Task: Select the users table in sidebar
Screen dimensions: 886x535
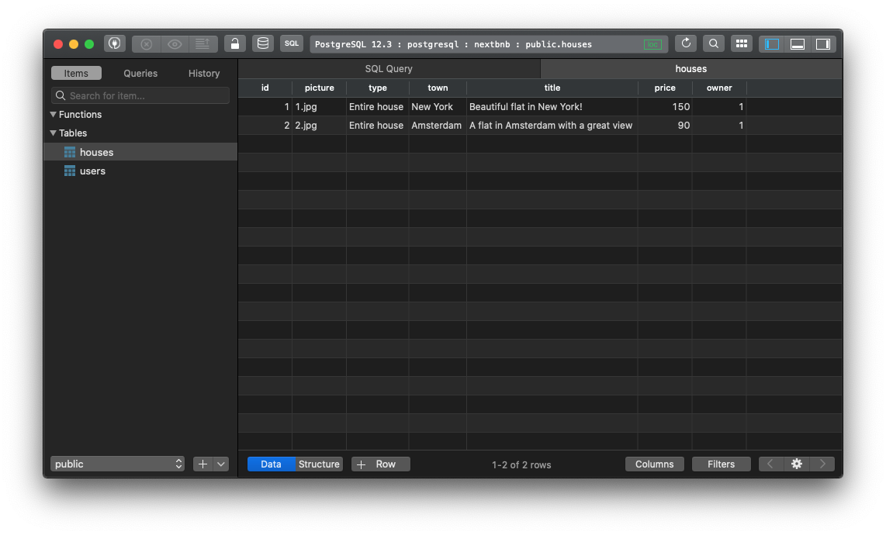Action: coord(92,171)
